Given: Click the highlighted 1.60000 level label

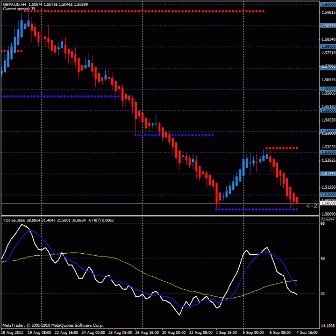Looking at the screenshot, I should (x=328, y=4).
